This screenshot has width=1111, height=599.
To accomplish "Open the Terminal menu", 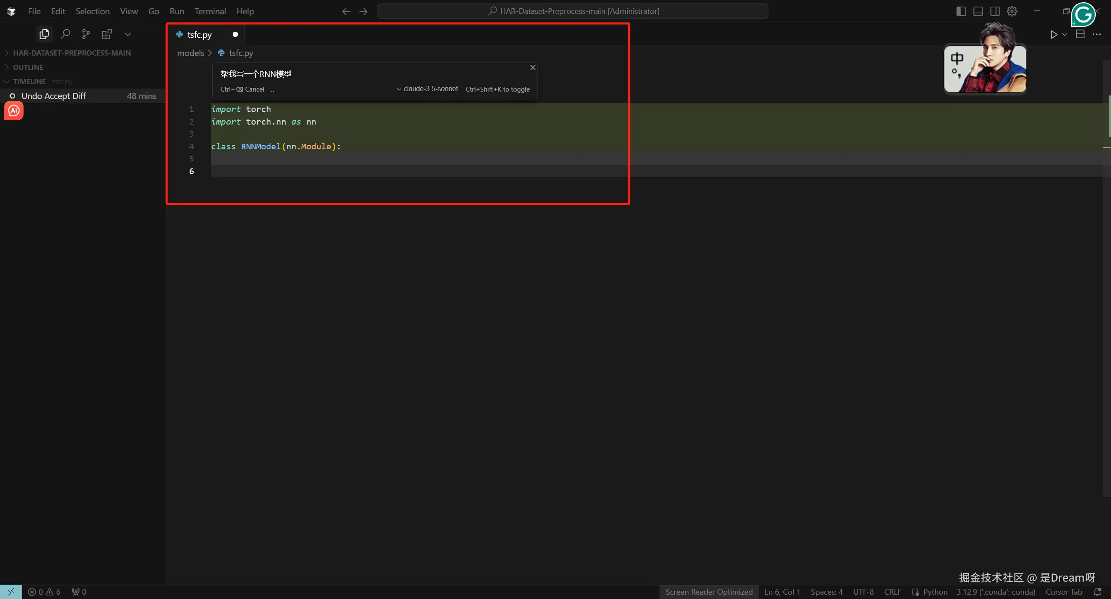I will point(210,11).
